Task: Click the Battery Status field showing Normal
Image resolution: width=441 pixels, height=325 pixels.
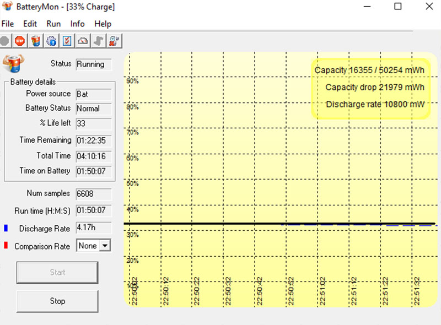Action: tap(94, 109)
